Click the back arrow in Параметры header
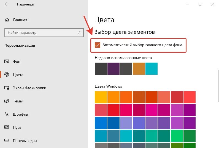Viewport: 219px width, 148px height. point(7,4)
